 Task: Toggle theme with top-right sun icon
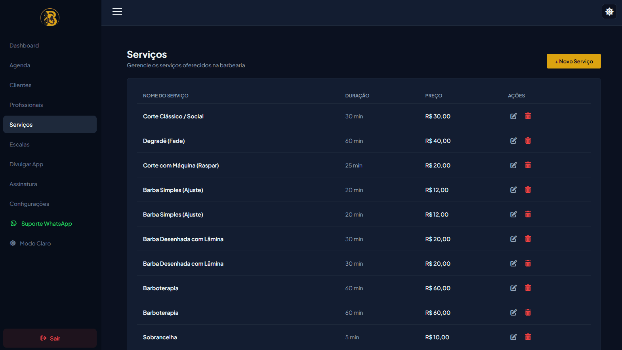609,11
